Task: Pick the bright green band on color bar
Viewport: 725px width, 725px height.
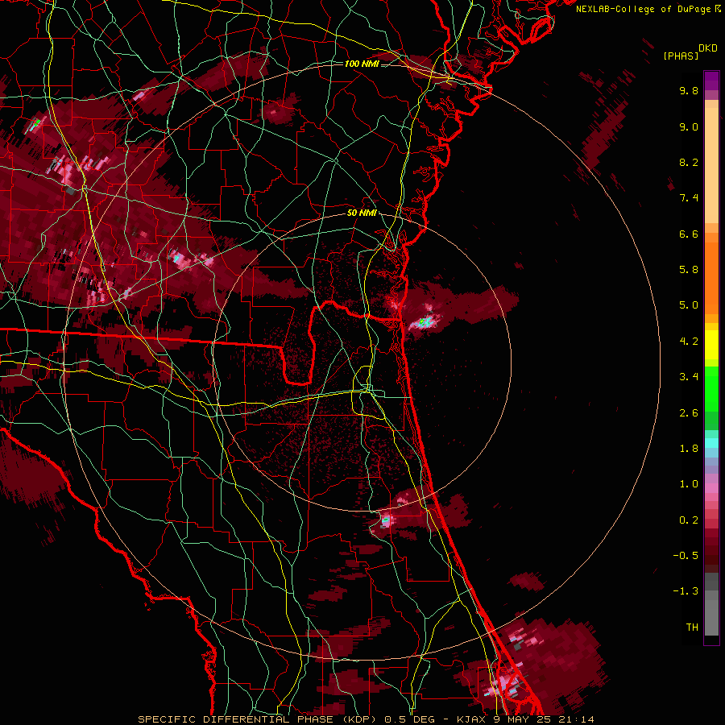Action: click(x=711, y=388)
